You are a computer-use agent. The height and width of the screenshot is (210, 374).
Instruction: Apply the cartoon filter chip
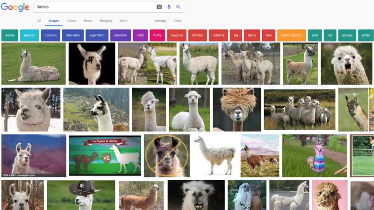[x=50, y=35]
